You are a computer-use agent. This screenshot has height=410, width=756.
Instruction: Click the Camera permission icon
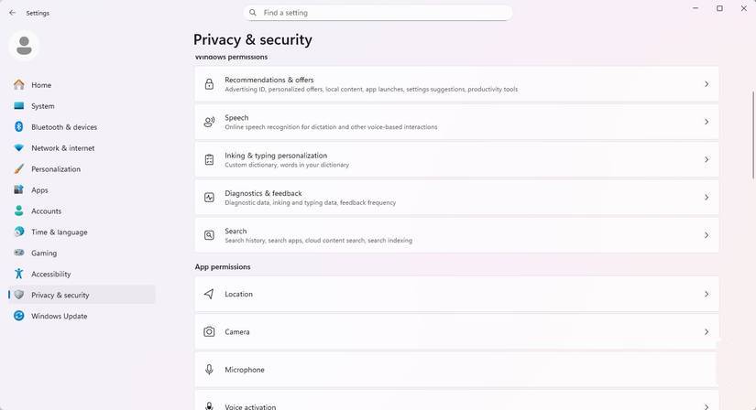tap(209, 332)
